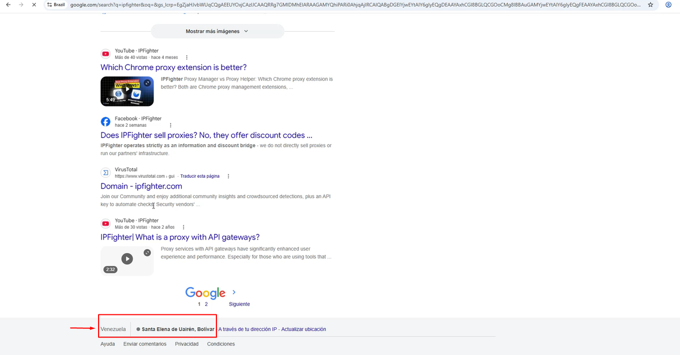This screenshot has height=355, width=680.
Task: Open the 'Domain - ipfighter.com' VirusTotal result
Action: click(x=141, y=186)
